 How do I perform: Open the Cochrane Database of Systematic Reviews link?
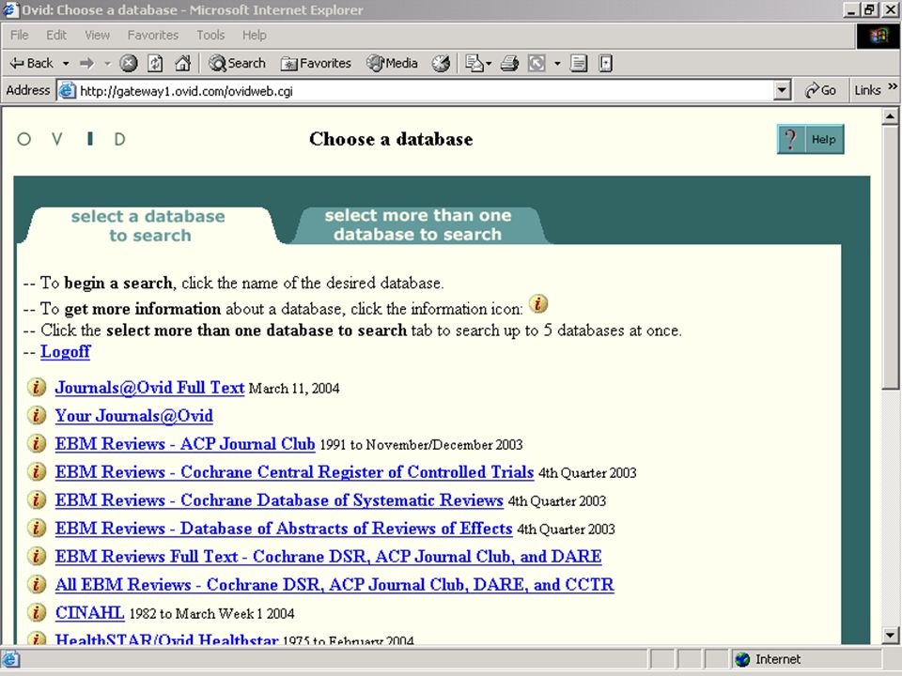(280, 500)
